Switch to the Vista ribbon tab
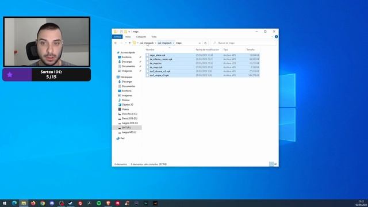The height and width of the screenshot is (207, 368). [x=154, y=37]
